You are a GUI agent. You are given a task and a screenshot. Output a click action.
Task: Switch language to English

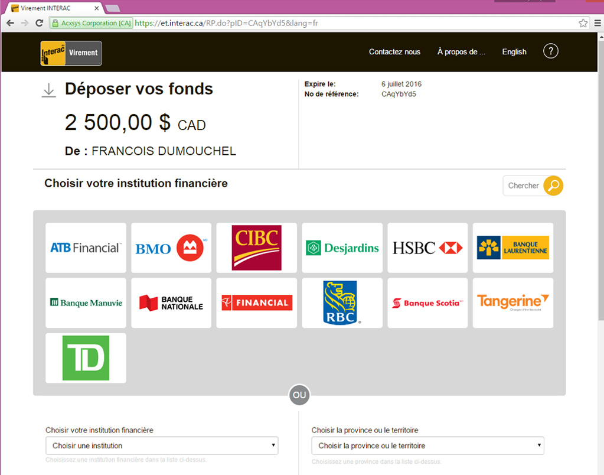[x=514, y=52]
